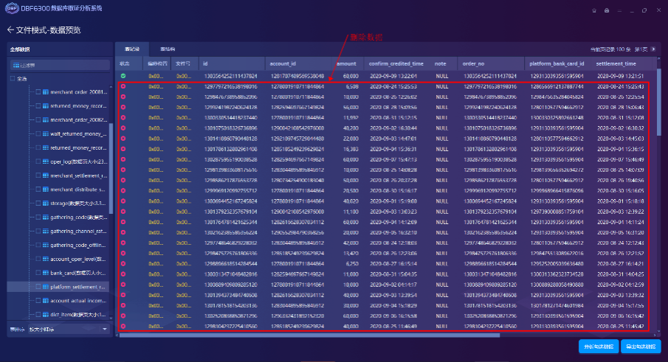The width and height of the screenshot is (668, 362).
Task: Click the red deleted icon on the 13,420 amount row
Action: point(123,253)
